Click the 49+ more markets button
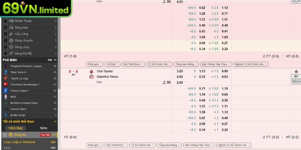The height and width of the screenshot is (150, 301). [296, 76]
